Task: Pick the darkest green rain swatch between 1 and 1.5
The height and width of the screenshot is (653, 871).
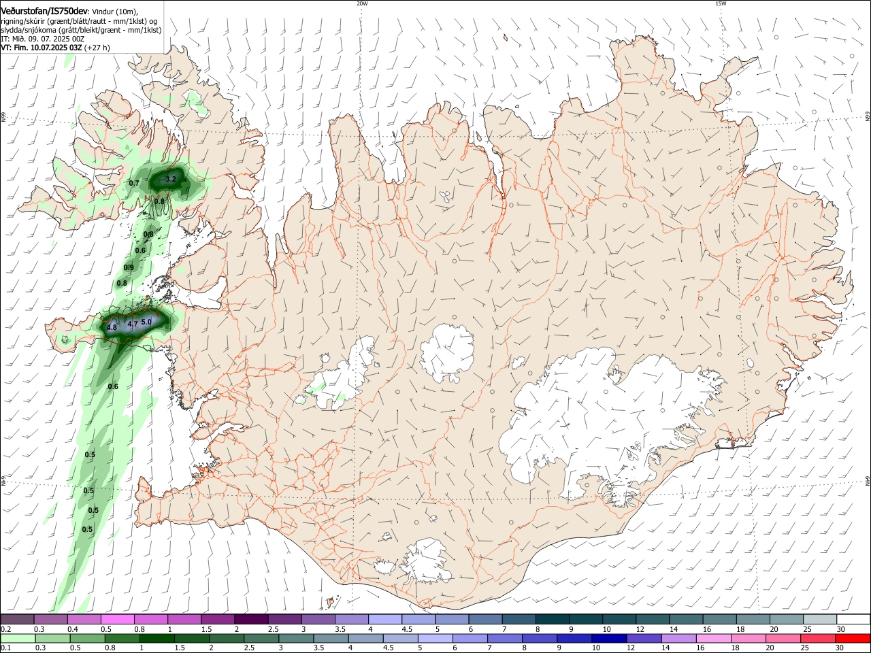Action: (157, 638)
